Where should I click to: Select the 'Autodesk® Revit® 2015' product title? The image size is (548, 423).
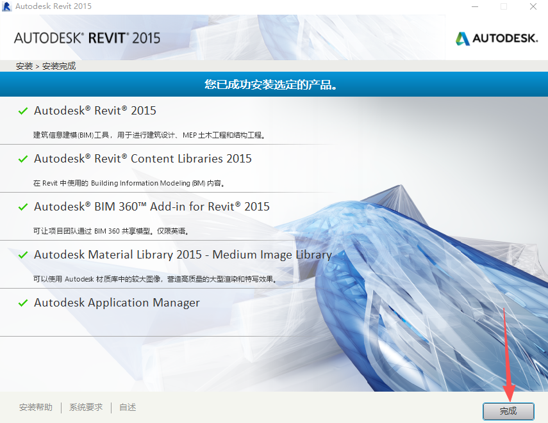tap(95, 111)
